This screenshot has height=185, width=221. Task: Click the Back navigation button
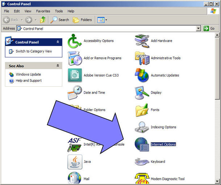pos(11,20)
